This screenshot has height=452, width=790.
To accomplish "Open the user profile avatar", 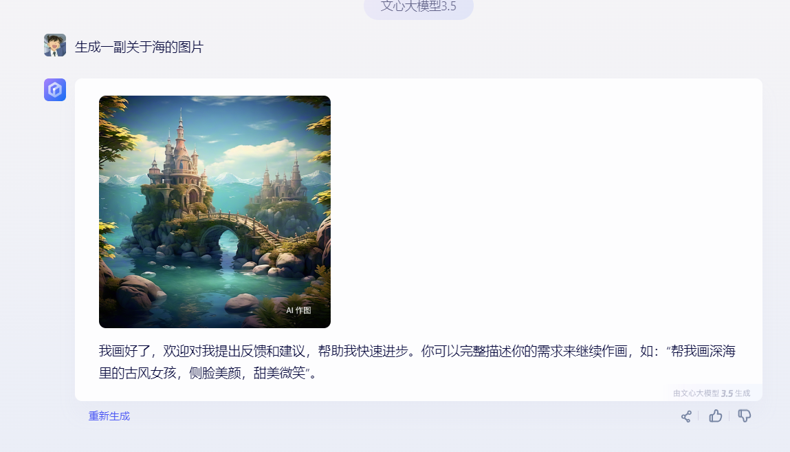I will coord(55,45).
